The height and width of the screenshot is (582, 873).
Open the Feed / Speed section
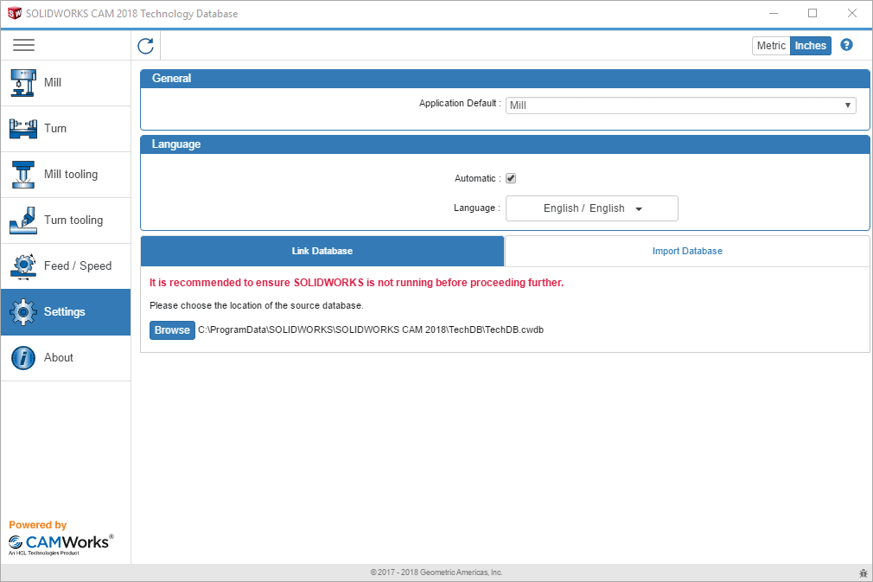point(66,266)
